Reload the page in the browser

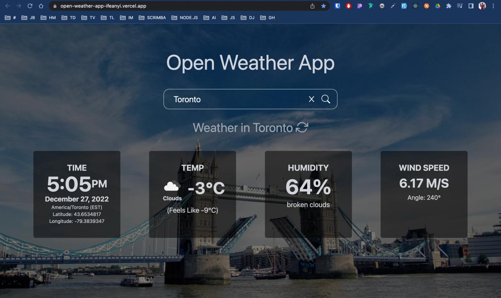[30, 6]
